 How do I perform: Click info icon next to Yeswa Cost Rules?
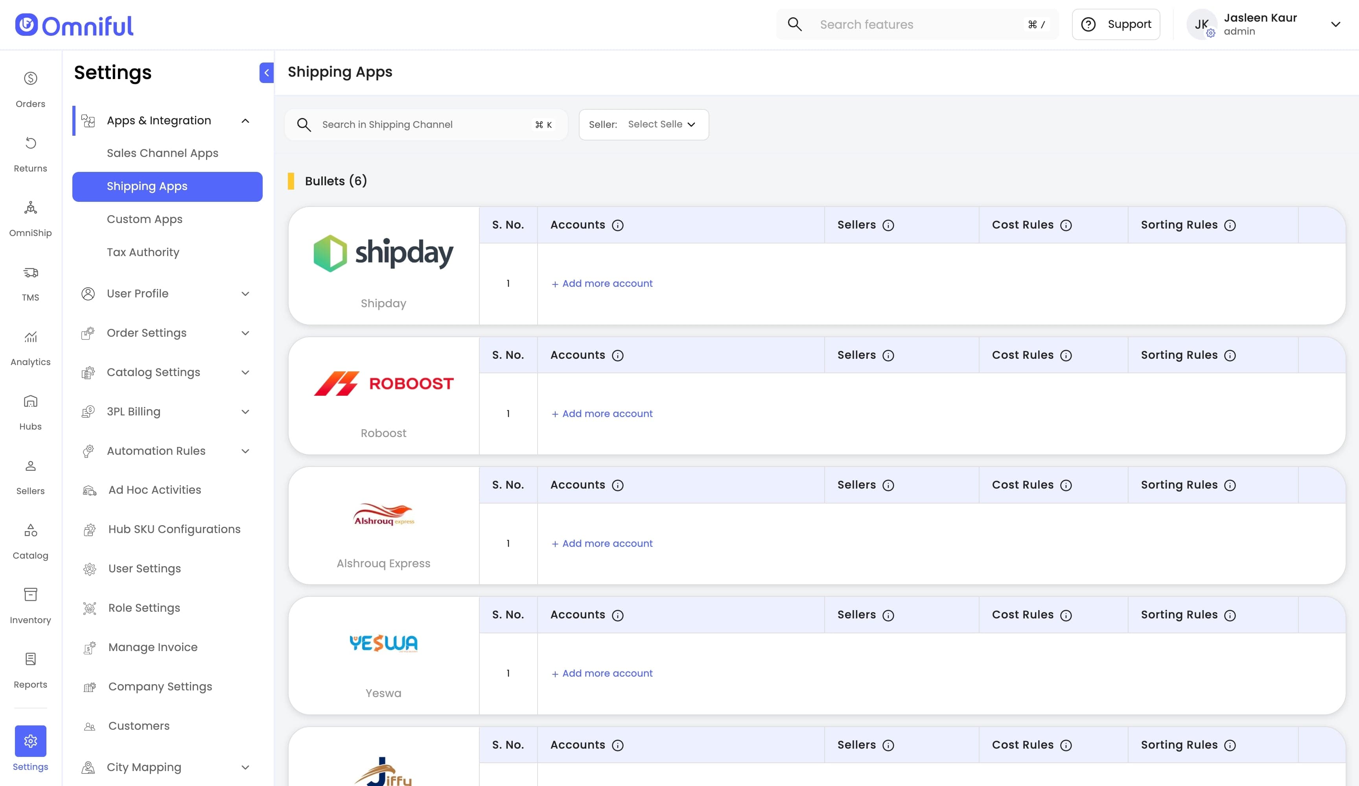pyautogui.click(x=1066, y=616)
